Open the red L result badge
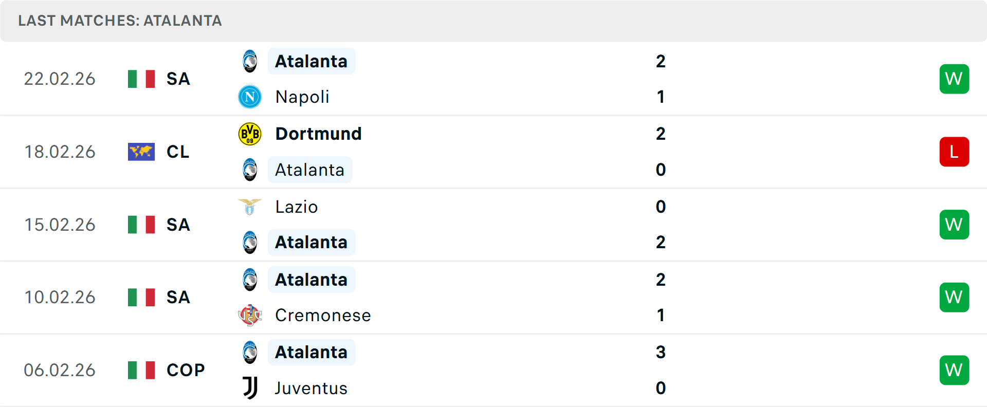The image size is (987, 407). click(x=954, y=152)
